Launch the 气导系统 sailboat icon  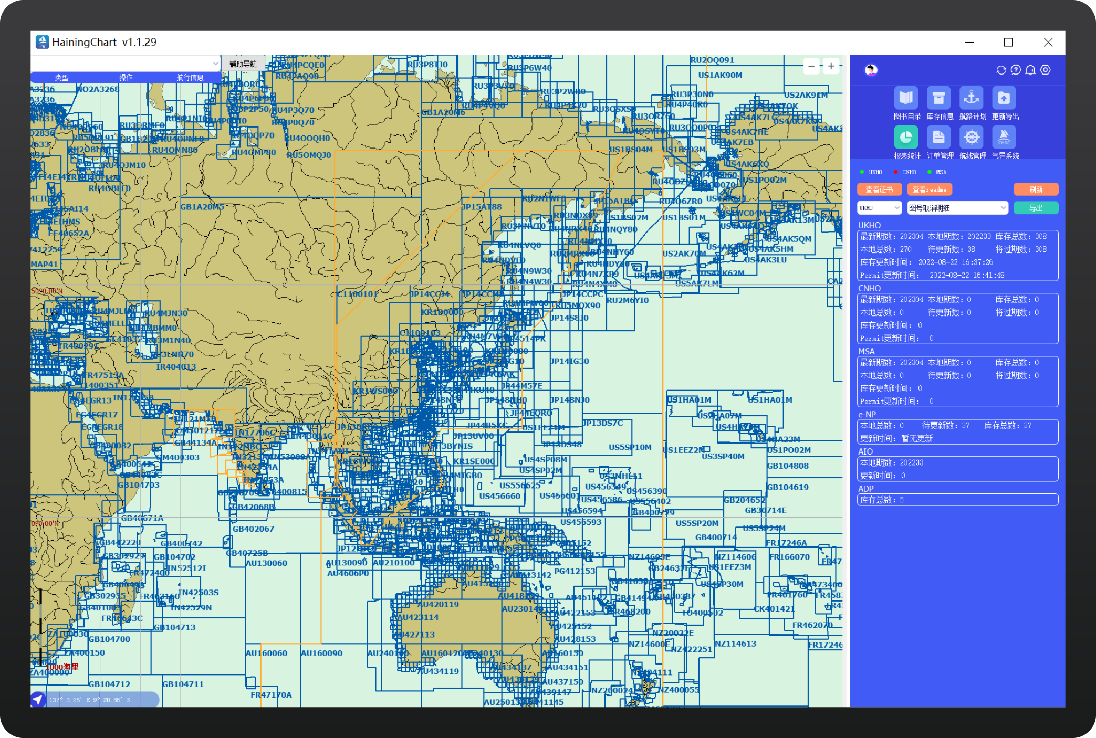1004,138
